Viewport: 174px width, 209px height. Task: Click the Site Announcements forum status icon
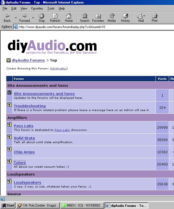click(9, 92)
